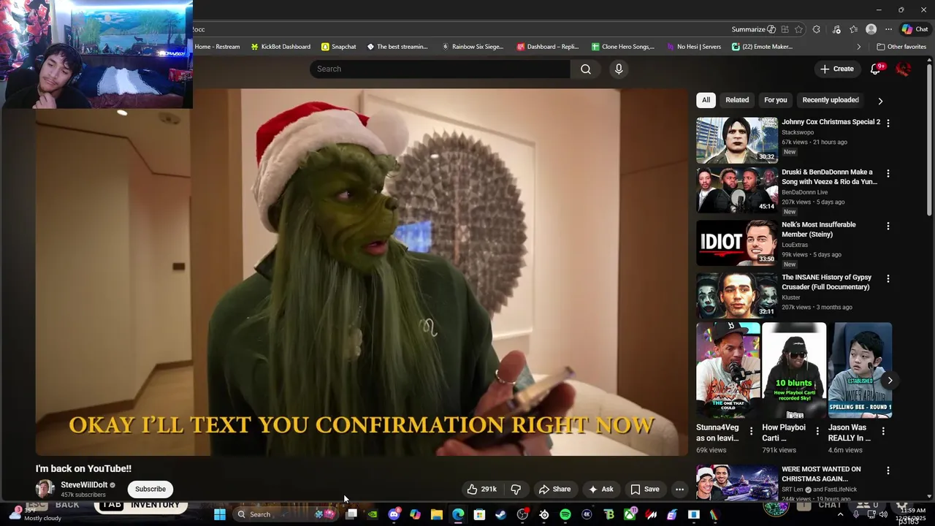
Task: Open options for Stunna4Veg short
Action: click(x=752, y=431)
